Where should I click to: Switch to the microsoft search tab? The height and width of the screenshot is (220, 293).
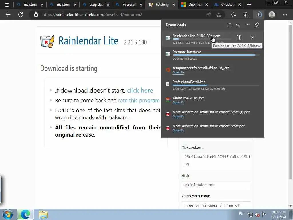tap(129, 5)
